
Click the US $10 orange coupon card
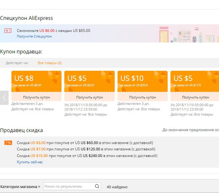point(142,81)
